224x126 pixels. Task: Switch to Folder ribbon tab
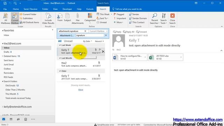point(45,9)
